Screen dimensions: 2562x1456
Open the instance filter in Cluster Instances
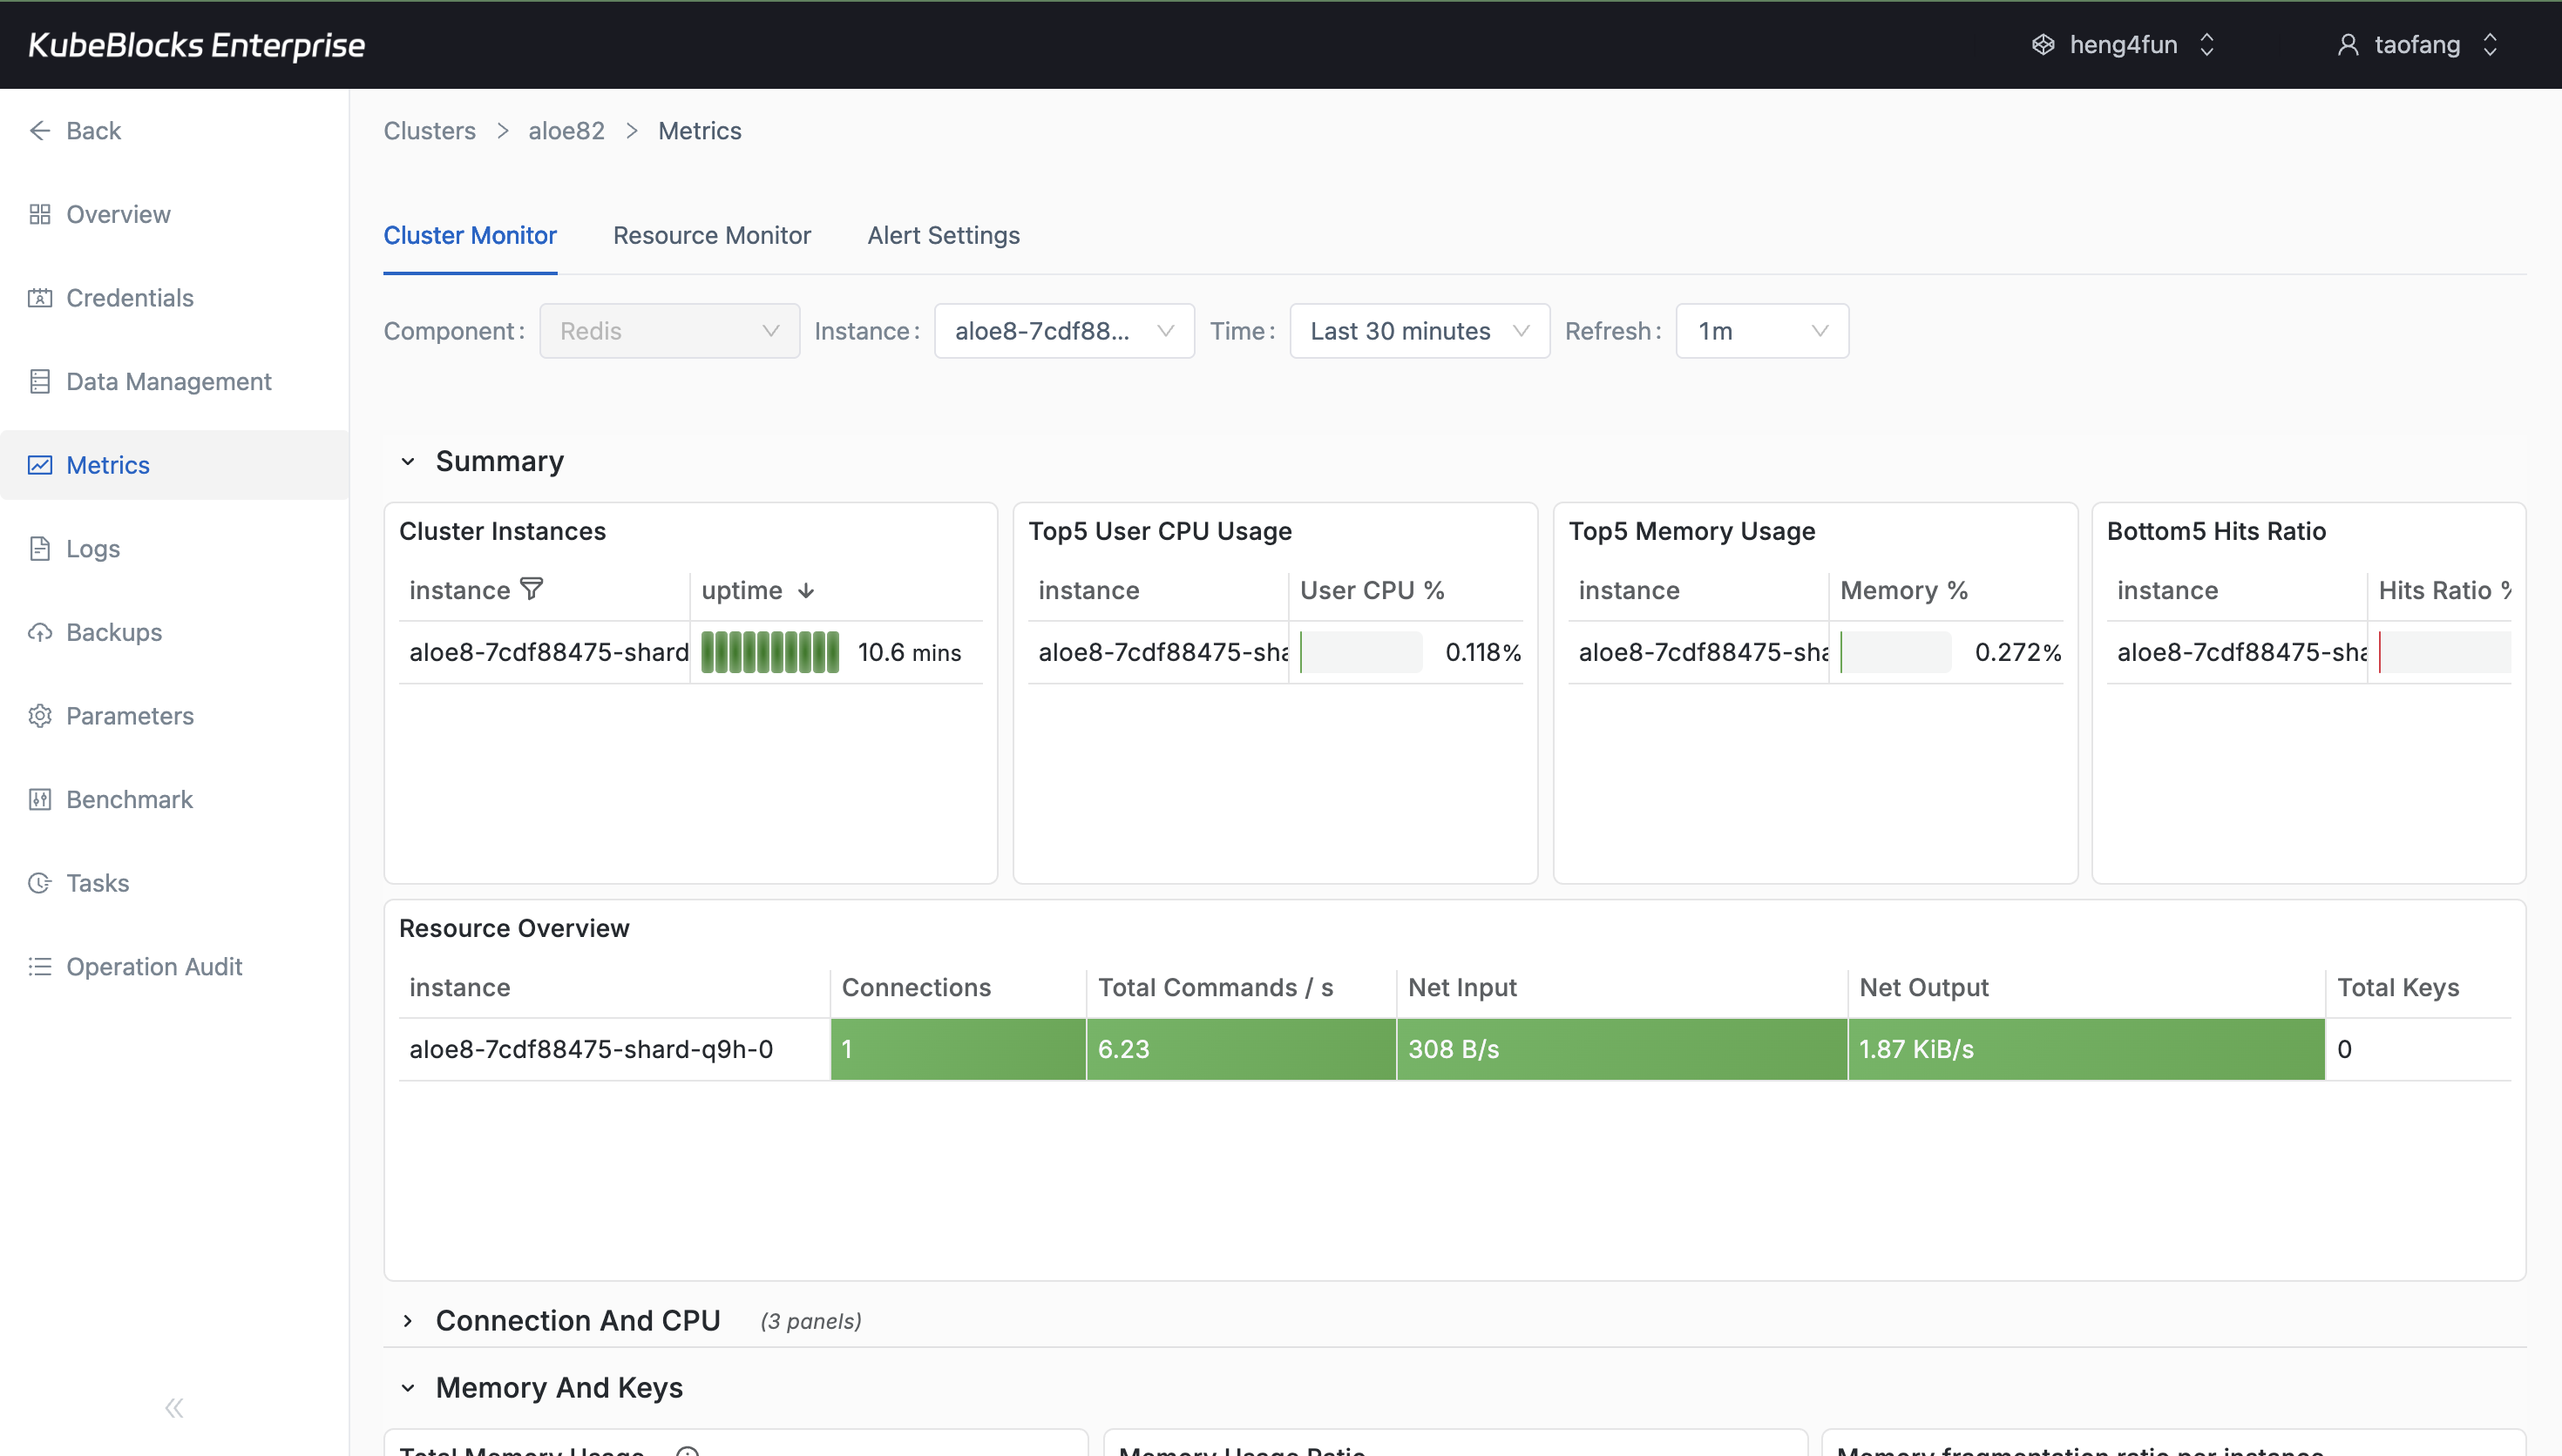coord(532,589)
